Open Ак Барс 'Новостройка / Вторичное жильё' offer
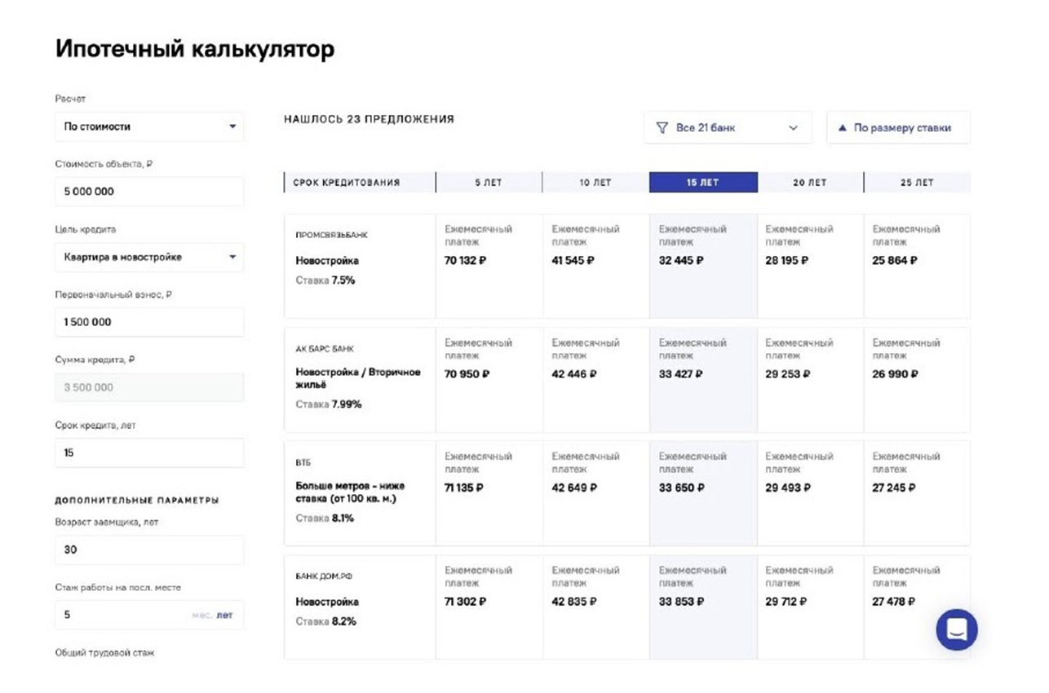The height and width of the screenshot is (693, 1049). tap(358, 378)
